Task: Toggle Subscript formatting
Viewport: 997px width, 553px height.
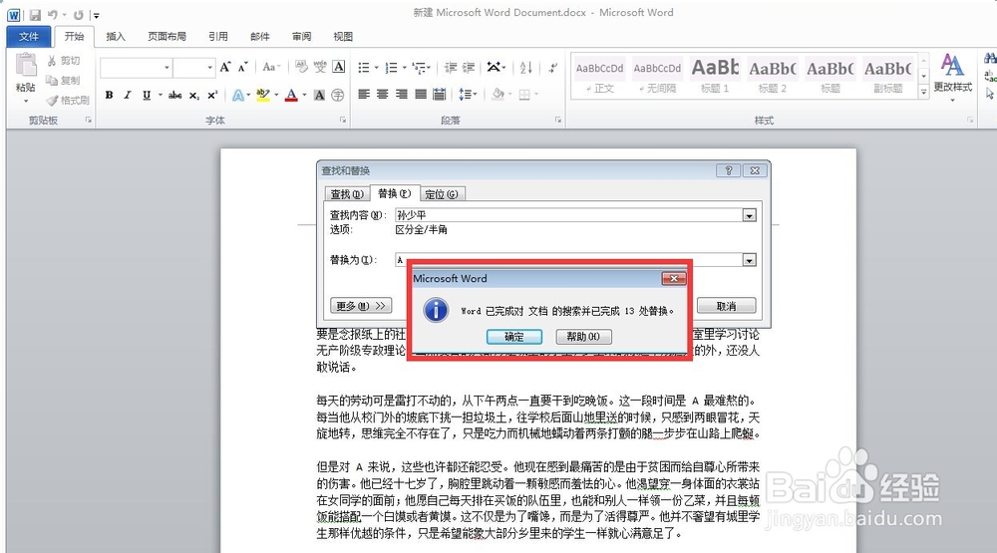Action: tap(194, 95)
